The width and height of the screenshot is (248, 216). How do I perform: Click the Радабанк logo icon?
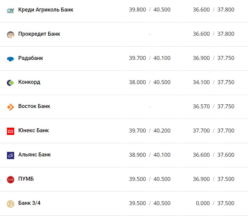11,59
